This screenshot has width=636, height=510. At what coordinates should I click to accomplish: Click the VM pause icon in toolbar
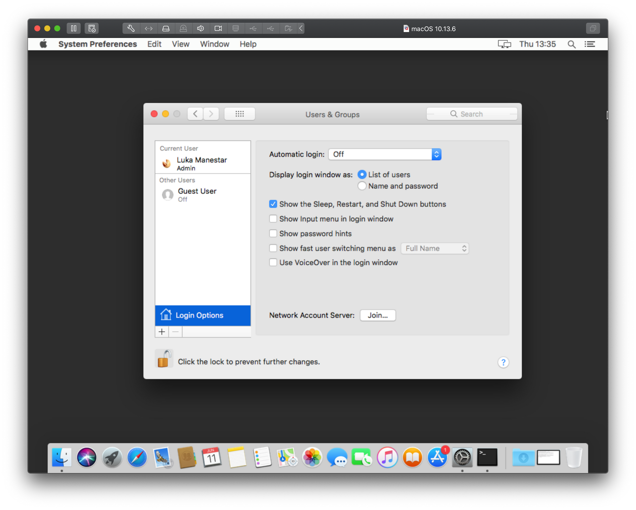pos(73,28)
